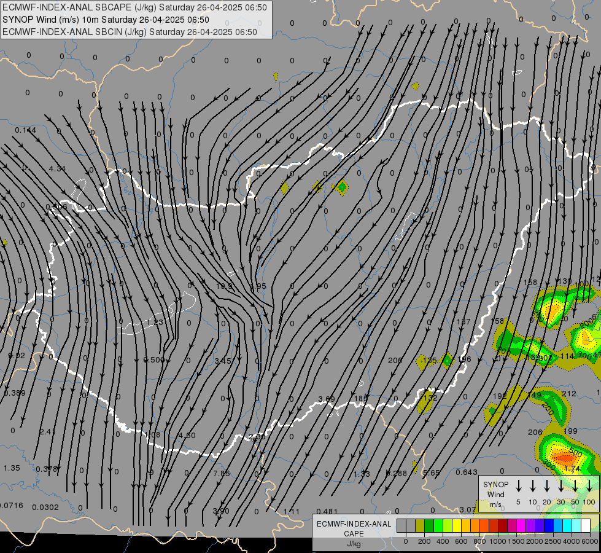
Task: Click the 2500 tick label on colorbar
Action: (x=553, y=541)
